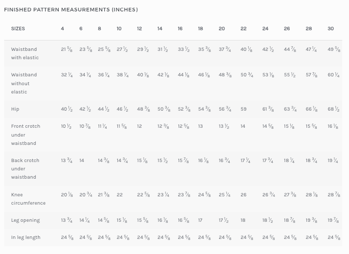
Task: Select the size 4 column header
Action: pos(62,29)
